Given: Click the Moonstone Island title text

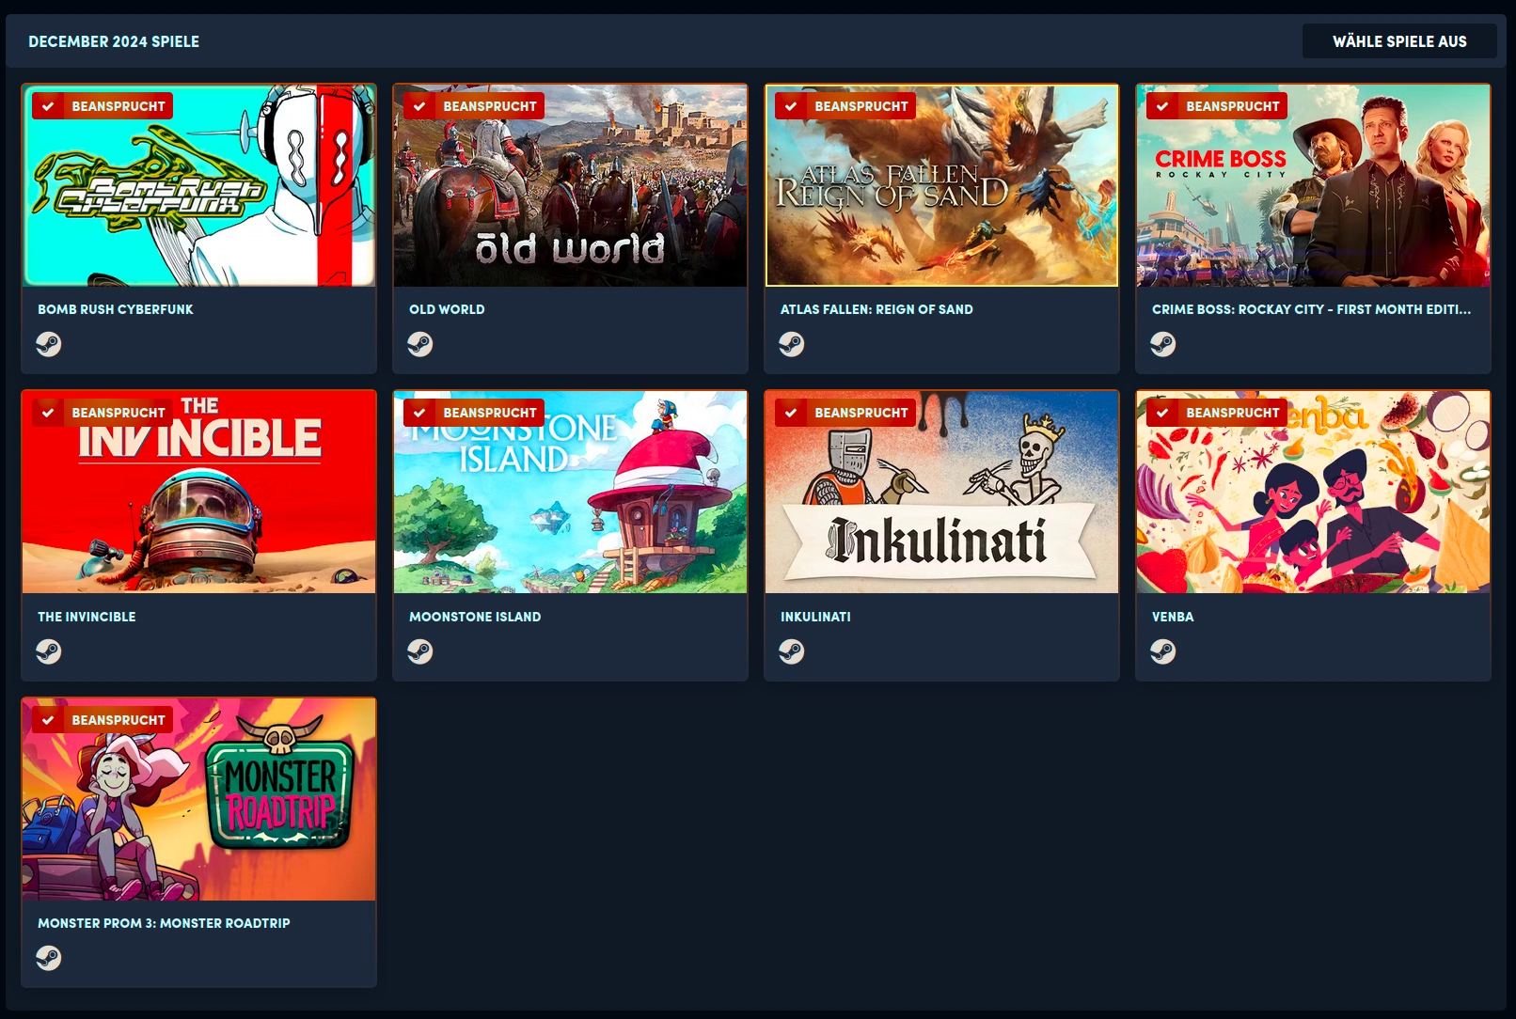Looking at the screenshot, I should [475, 617].
